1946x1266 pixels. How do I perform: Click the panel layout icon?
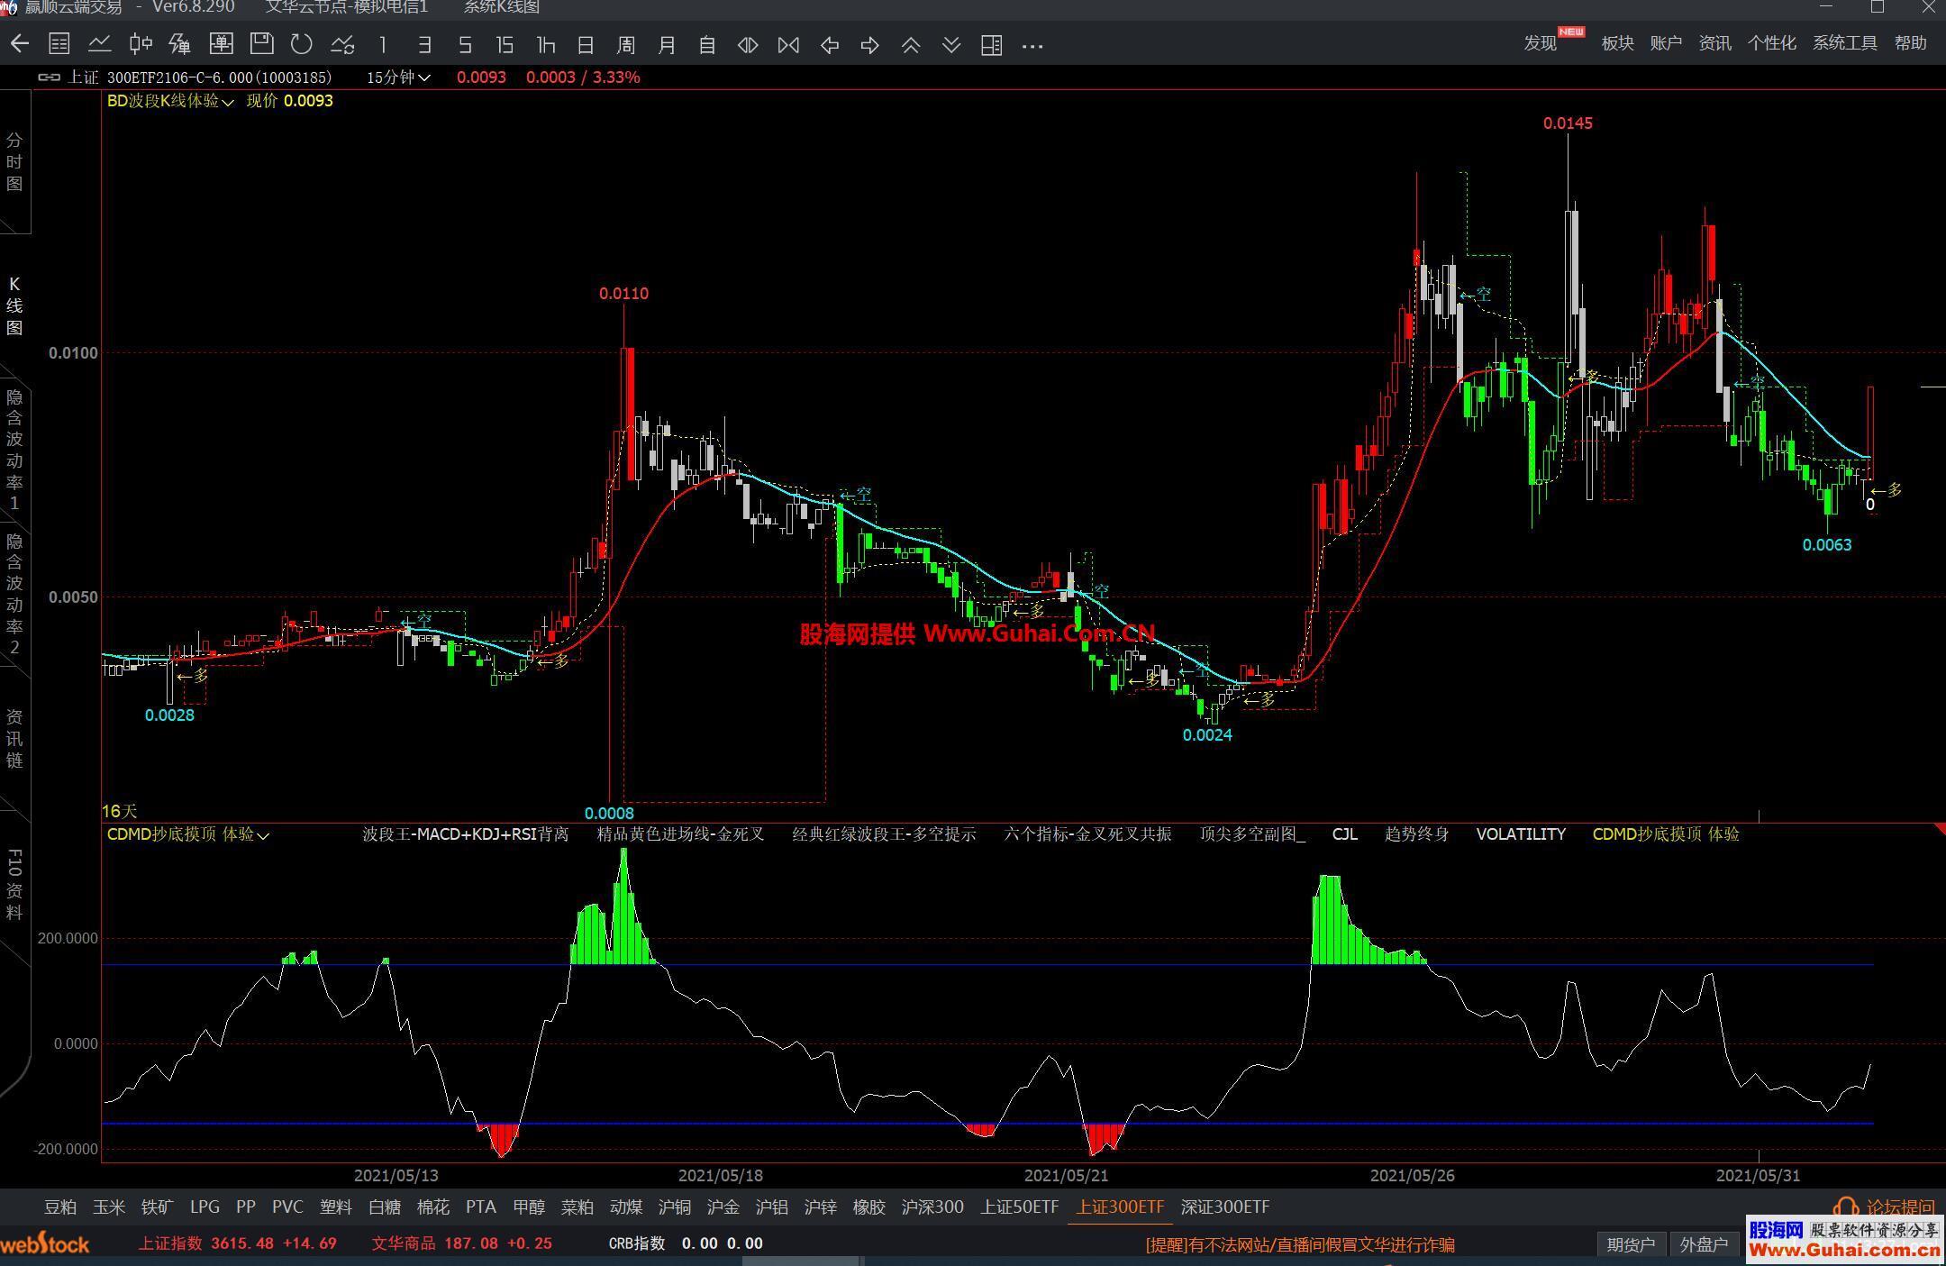click(991, 44)
